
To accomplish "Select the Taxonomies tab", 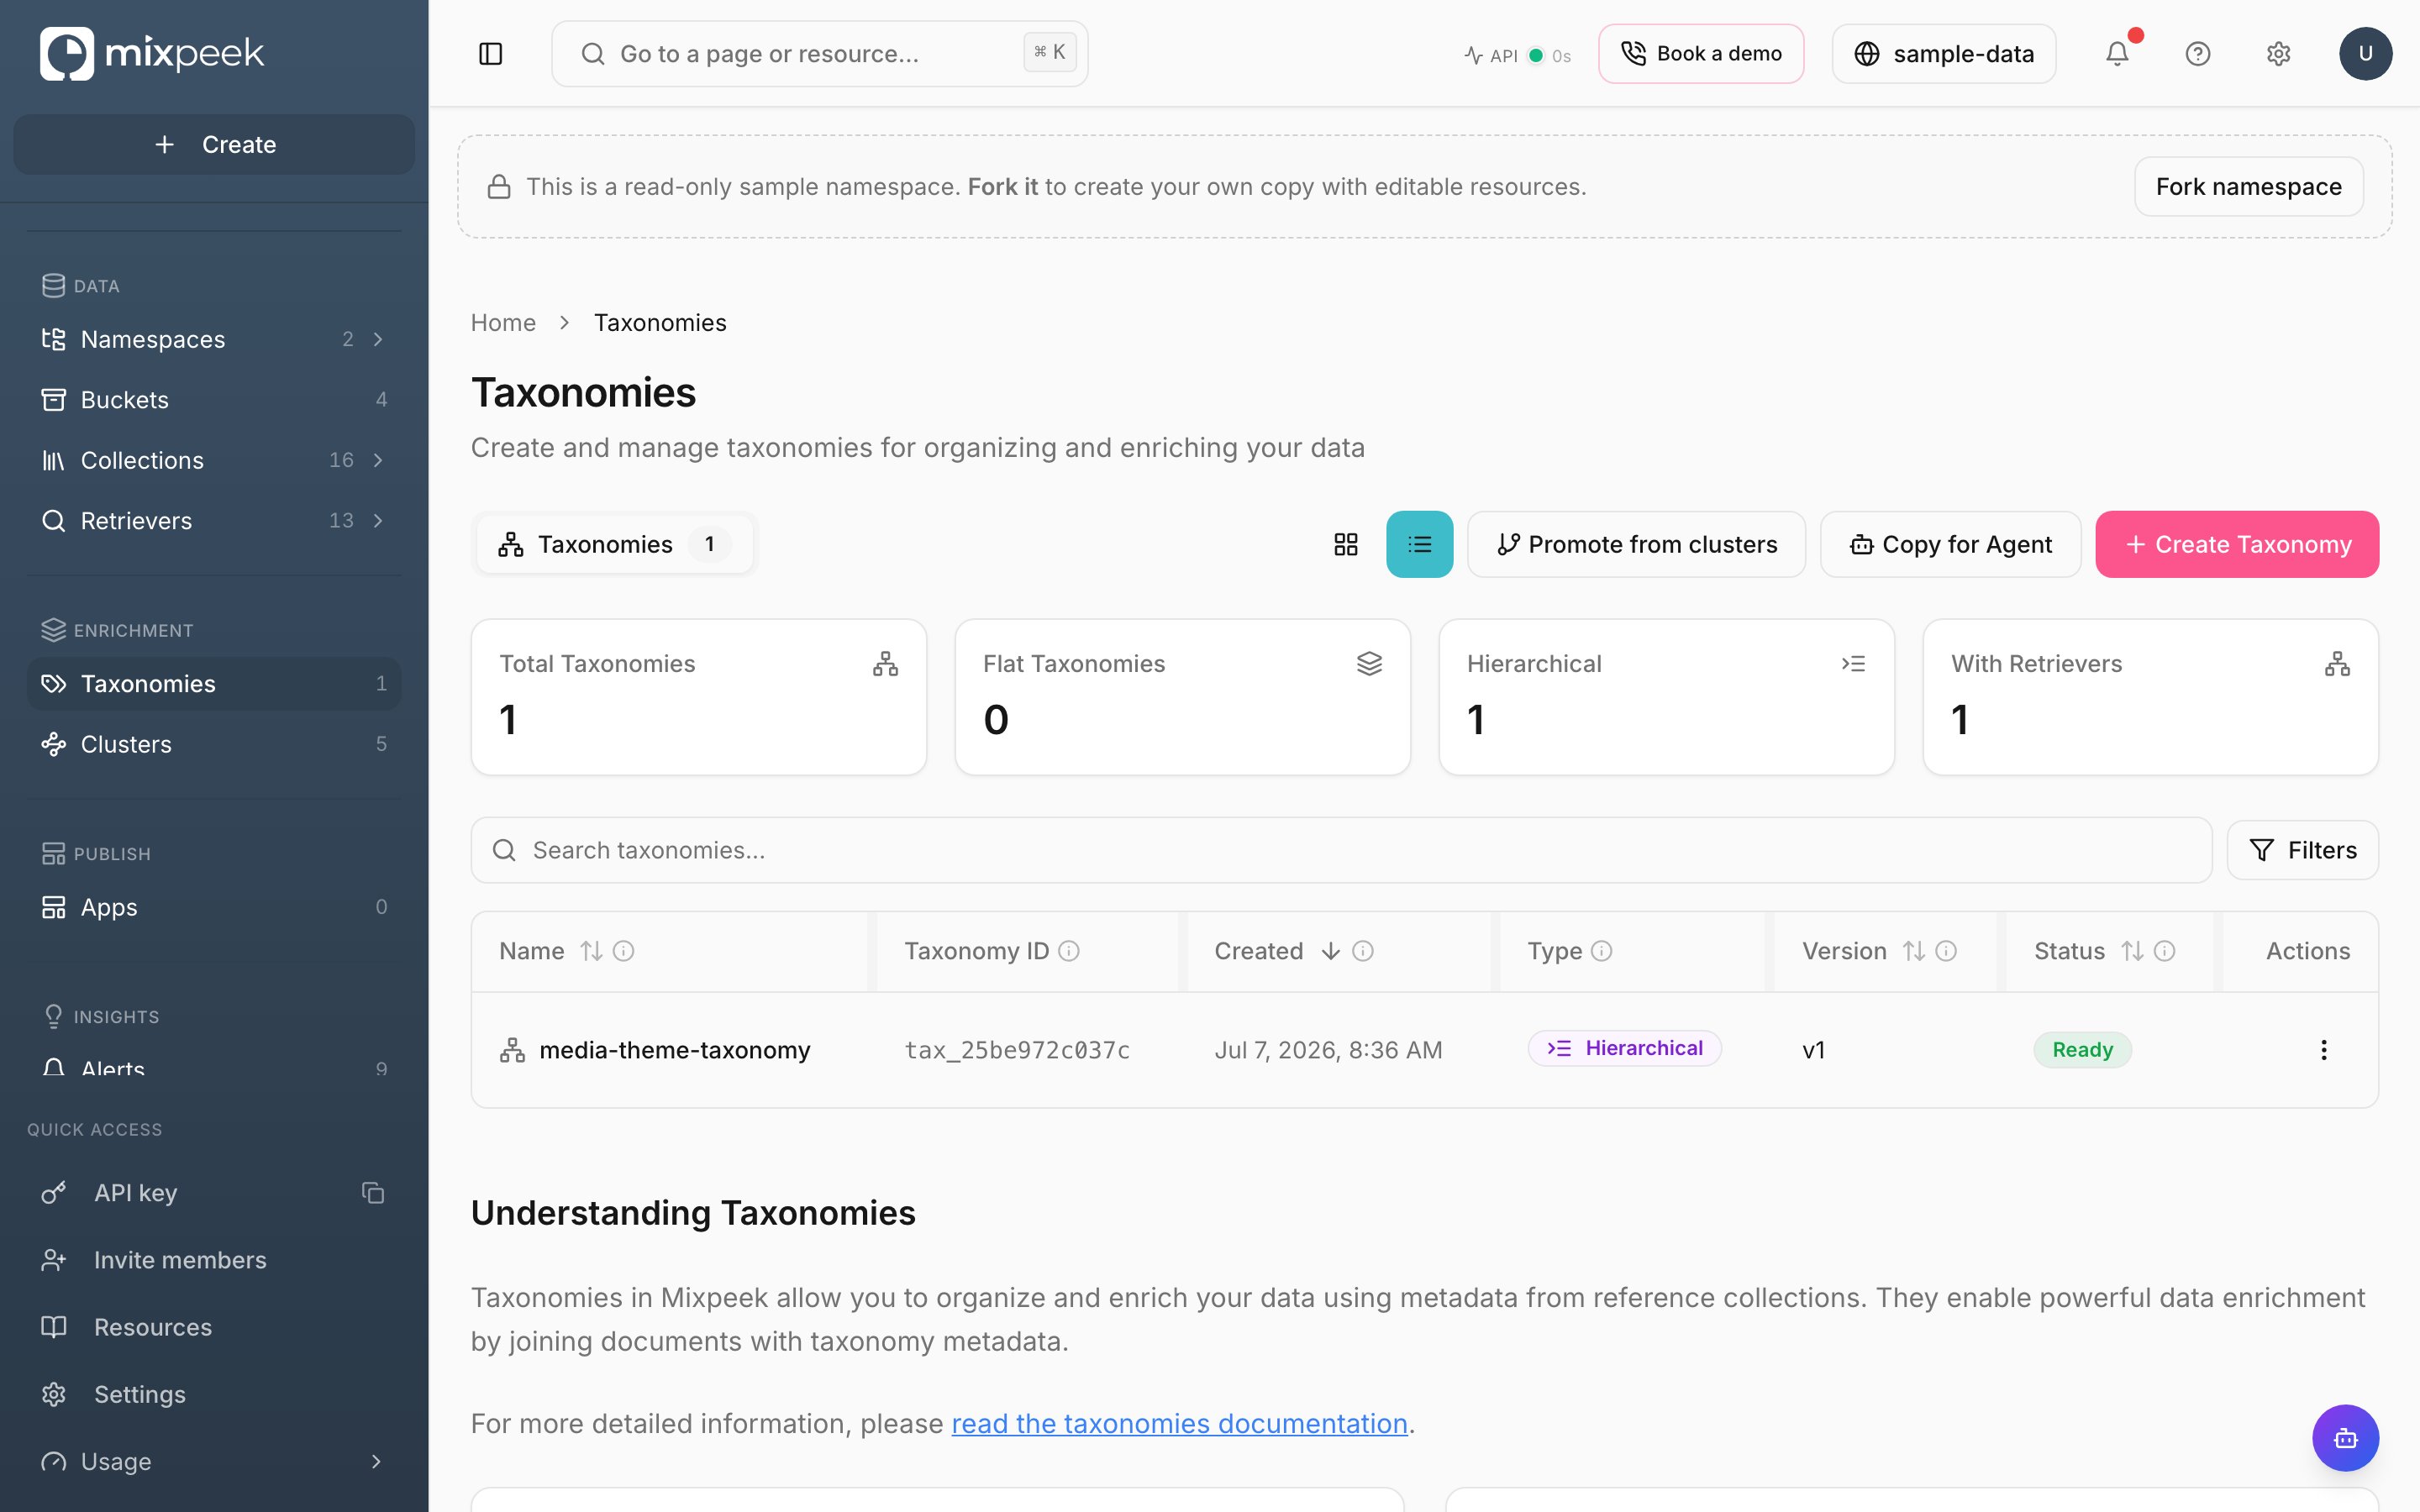I will (x=614, y=544).
